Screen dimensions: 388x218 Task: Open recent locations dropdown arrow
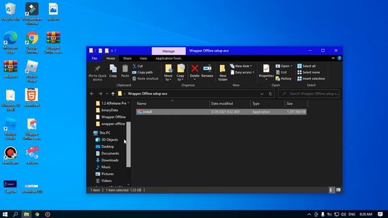point(107,94)
